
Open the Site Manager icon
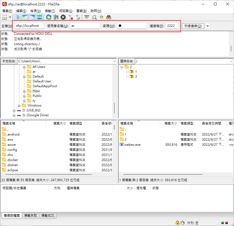(x=5, y=17)
